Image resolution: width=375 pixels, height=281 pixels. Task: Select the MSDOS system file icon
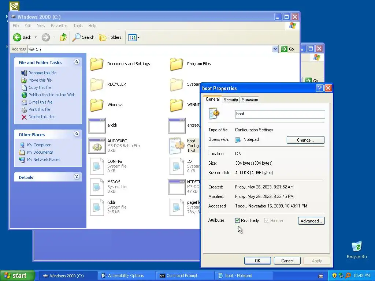pos(97,187)
